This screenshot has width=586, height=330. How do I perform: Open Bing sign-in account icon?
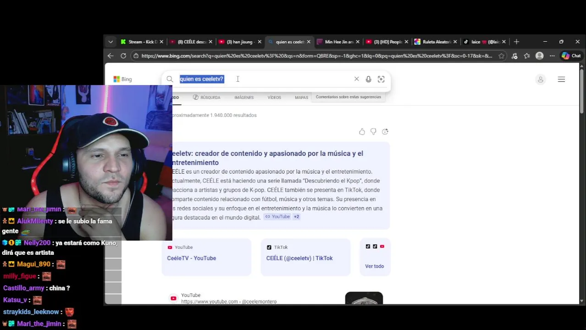(x=541, y=80)
